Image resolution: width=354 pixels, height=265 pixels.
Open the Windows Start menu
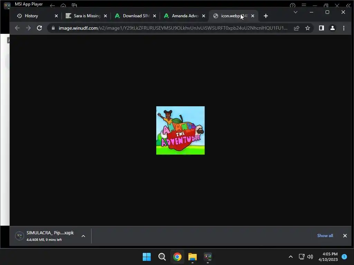point(147,257)
